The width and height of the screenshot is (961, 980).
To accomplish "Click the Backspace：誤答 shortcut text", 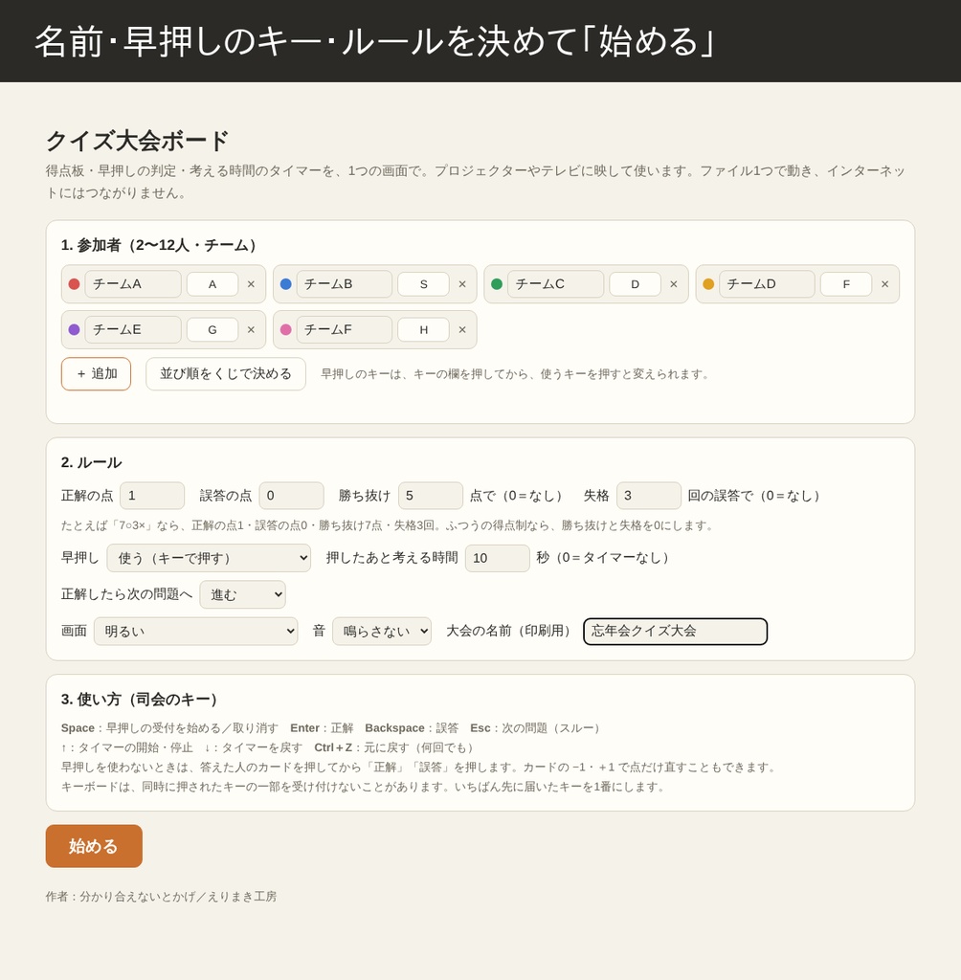I will 412,728.
